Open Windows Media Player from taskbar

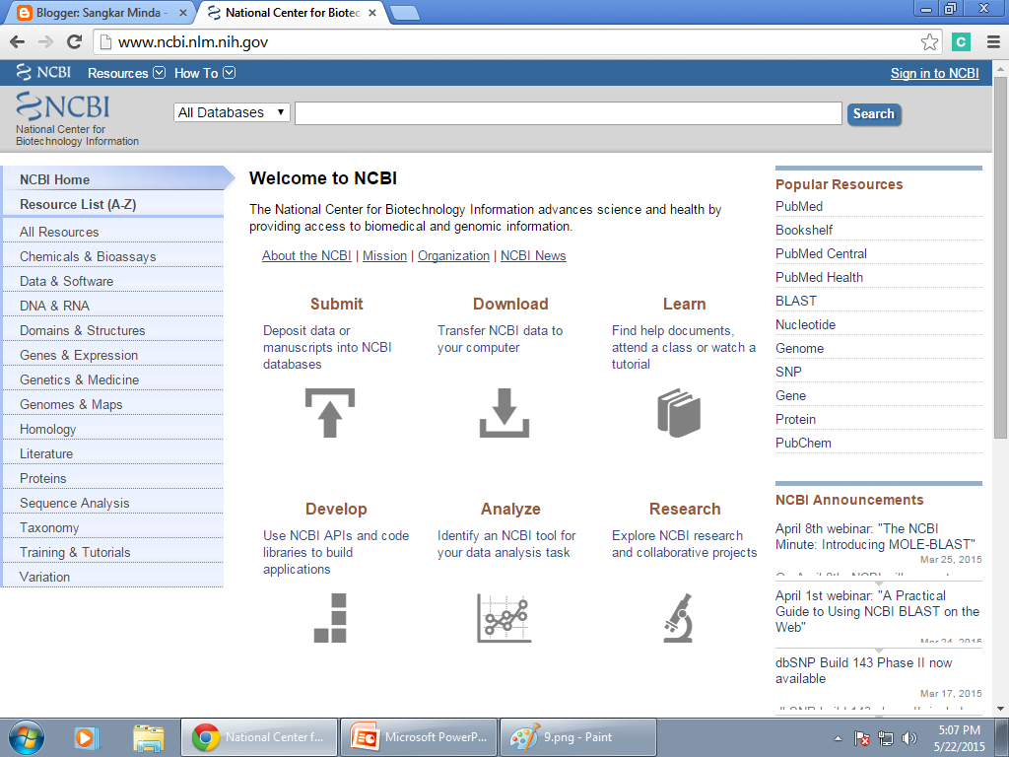pos(86,737)
